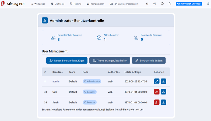The width and height of the screenshot is (211, 121).
Task: Click the Letzte Anfrage column header
Action: [133, 72]
